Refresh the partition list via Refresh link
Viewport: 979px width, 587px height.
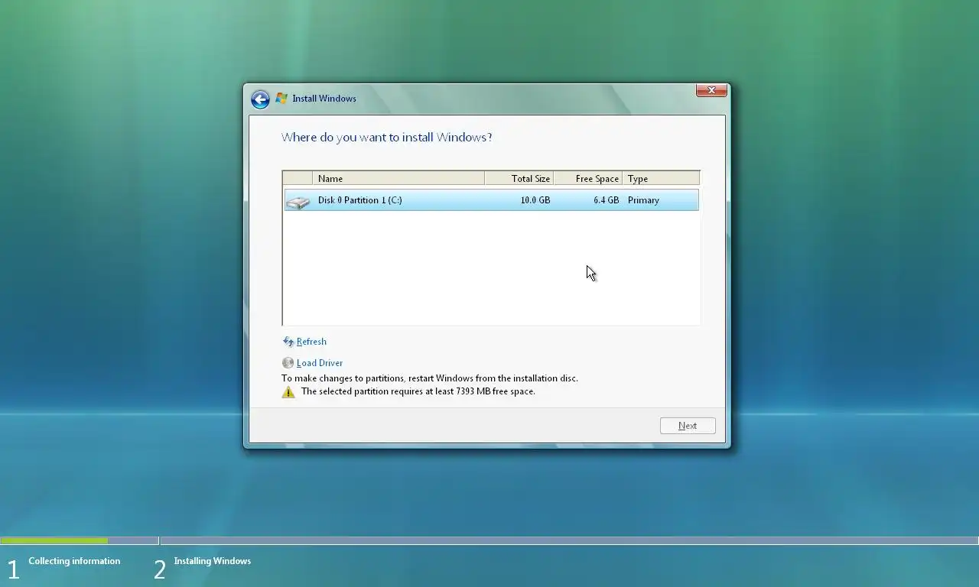coord(311,342)
